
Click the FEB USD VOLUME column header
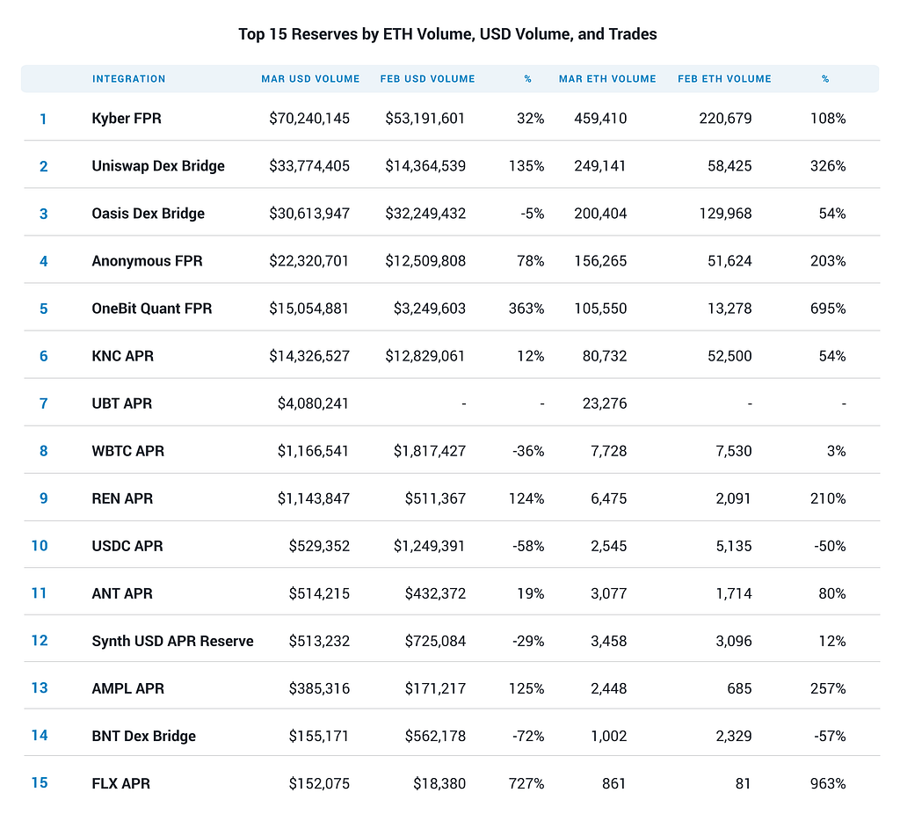(x=428, y=78)
